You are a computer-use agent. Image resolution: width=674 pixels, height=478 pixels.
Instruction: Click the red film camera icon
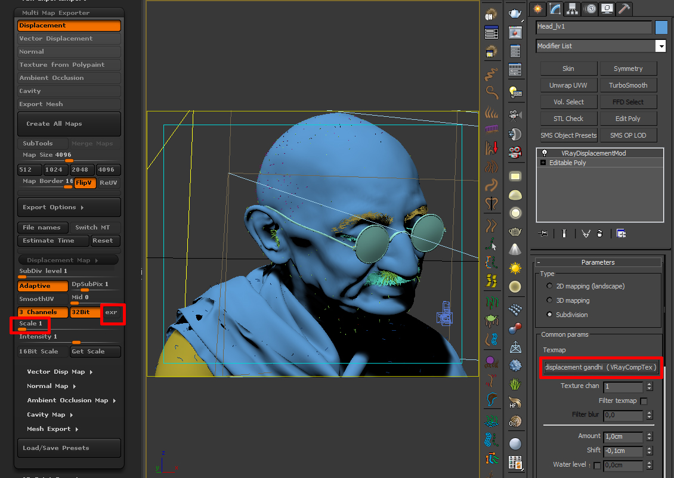coord(515,152)
